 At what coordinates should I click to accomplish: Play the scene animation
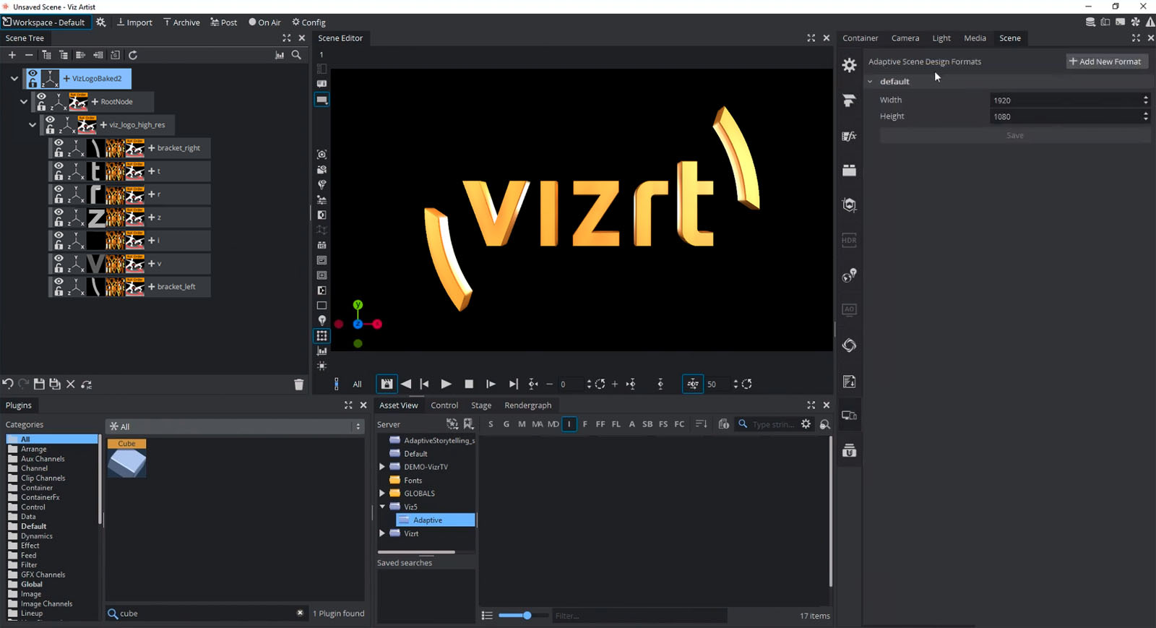(x=446, y=384)
